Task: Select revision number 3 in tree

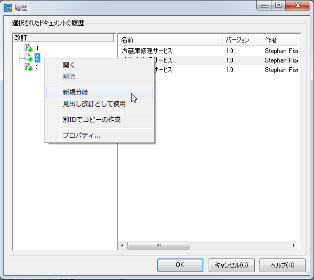Action: (37, 67)
